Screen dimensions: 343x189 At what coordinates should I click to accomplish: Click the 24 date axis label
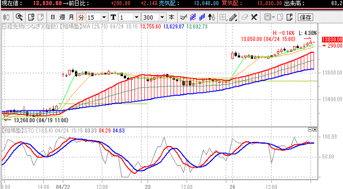232,186
